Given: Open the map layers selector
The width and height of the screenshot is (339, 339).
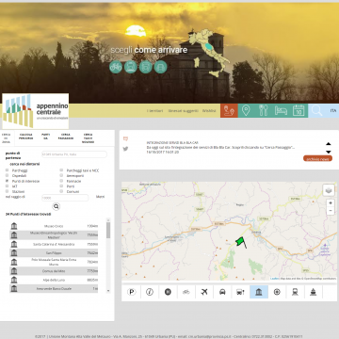Looking at the screenshot, I should click(x=329, y=190).
